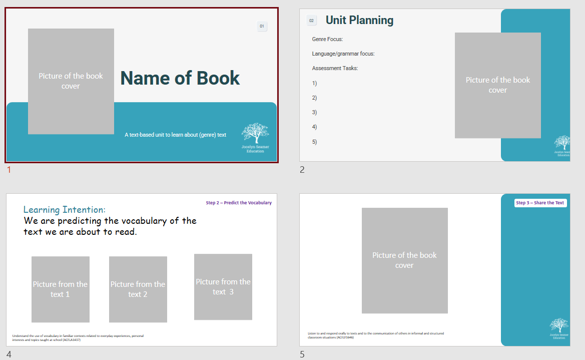Click the book cover placeholder on the Name of Book slide
The image size is (585, 360).
coord(71,81)
